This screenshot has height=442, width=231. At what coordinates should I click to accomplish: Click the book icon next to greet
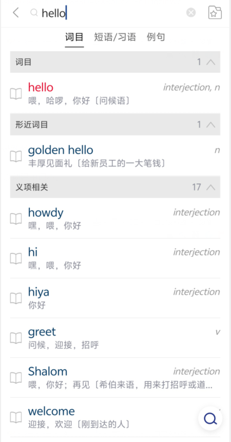tap(16, 338)
